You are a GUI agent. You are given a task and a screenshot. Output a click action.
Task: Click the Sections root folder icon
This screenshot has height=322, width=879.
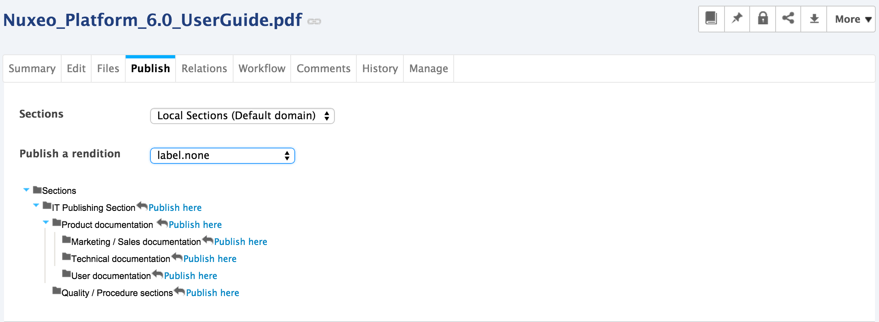(37, 190)
